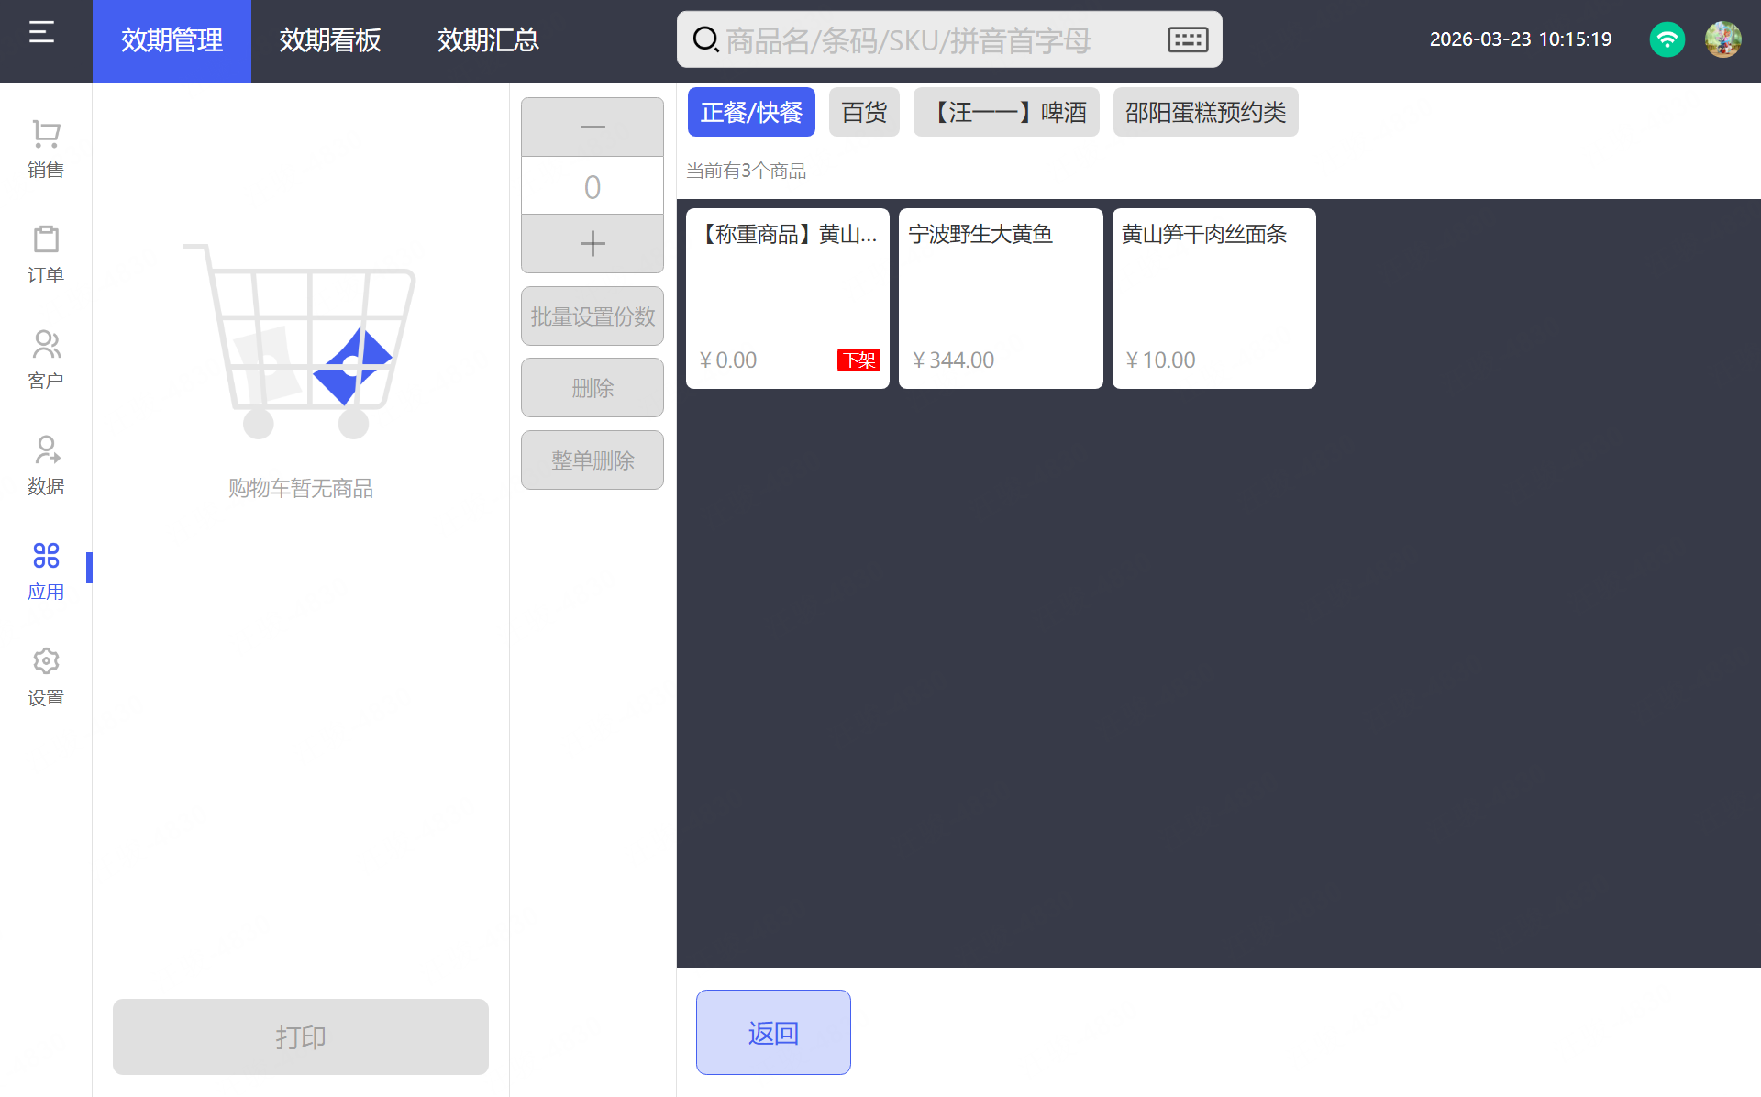Select 邵阳蛋糕预约类 category
The height and width of the screenshot is (1097, 1761).
coord(1205,112)
